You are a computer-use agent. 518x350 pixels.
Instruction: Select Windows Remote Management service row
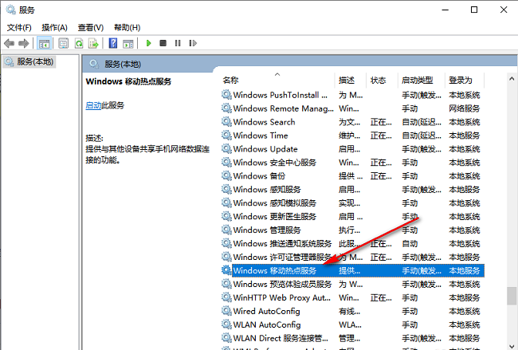(x=352, y=108)
